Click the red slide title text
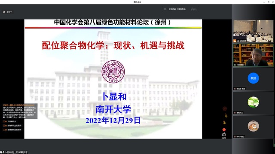This screenshot has width=275, height=154. [x=113, y=46]
